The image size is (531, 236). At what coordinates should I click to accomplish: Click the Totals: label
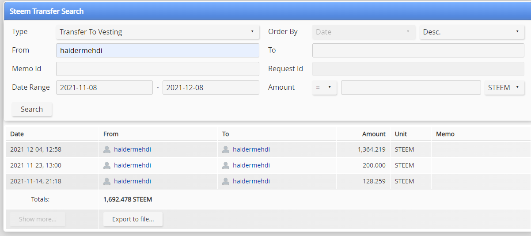(40, 199)
